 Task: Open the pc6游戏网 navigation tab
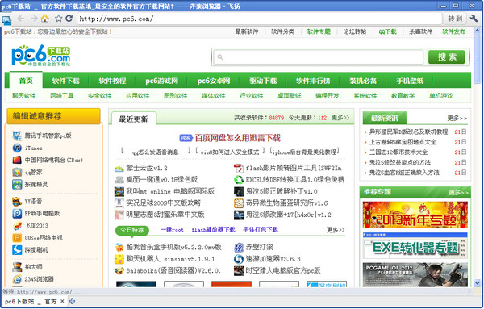coord(162,81)
